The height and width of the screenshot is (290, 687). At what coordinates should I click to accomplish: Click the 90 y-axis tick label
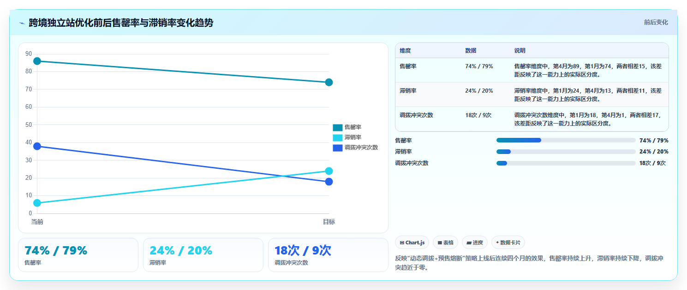coord(29,54)
